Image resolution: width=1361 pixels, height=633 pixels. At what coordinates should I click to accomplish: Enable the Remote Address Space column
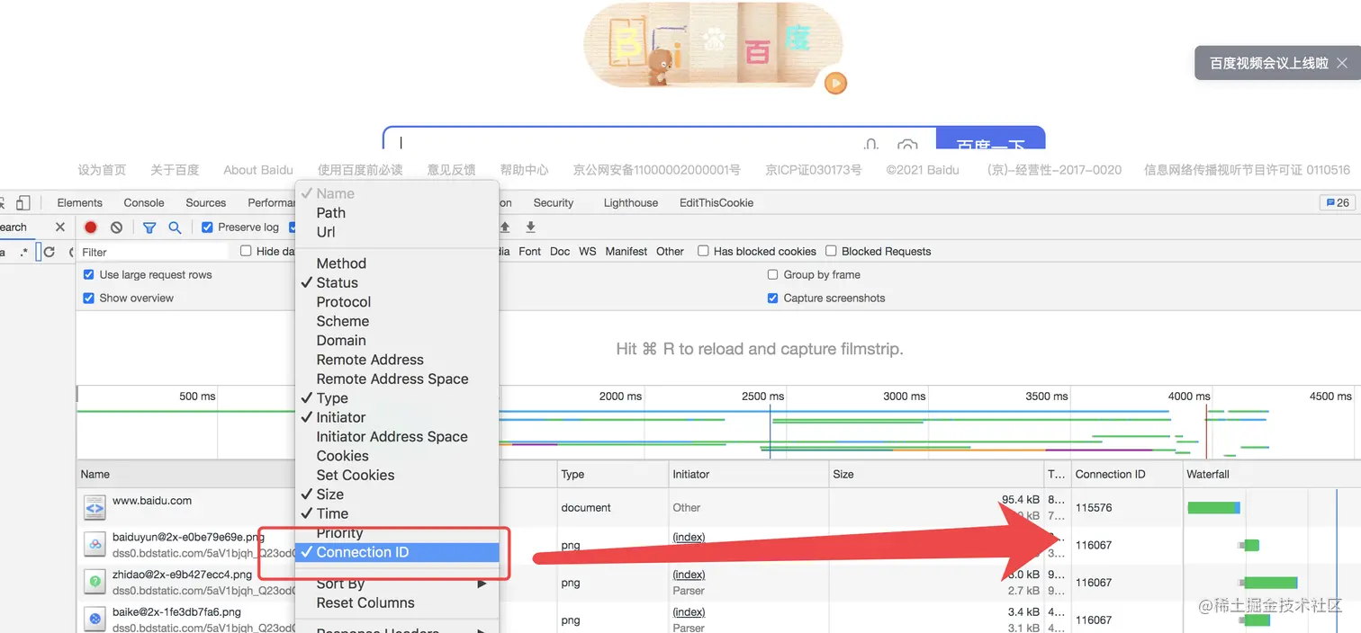coord(397,379)
